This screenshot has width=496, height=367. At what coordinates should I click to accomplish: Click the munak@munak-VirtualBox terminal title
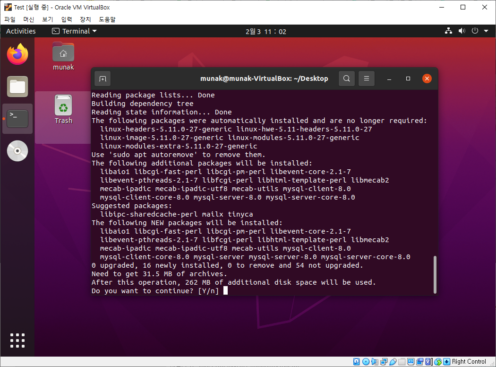coord(264,79)
